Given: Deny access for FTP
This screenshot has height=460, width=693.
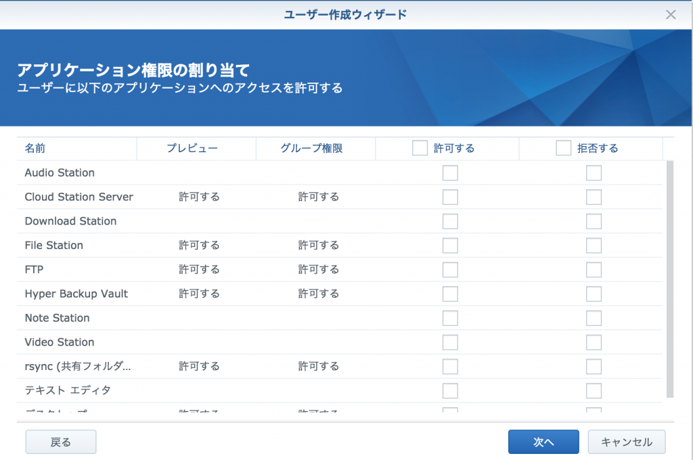Looking at the screenshot, I should [x=594, y=269].
